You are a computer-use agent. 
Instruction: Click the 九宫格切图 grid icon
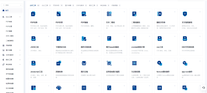pos(134,63)
